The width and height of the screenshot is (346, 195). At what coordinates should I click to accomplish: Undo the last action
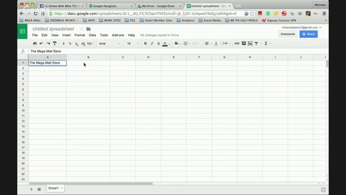click(x=41, y=43)
